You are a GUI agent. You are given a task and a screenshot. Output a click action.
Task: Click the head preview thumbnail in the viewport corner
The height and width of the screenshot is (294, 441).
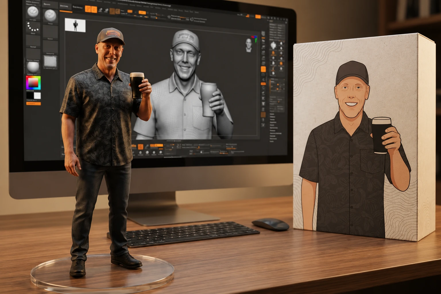point(249,45)
